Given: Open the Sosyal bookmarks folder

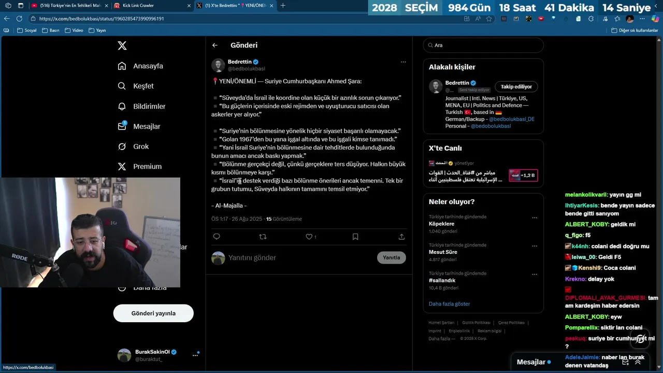Looking at the screenshot, I should point(27,30).
